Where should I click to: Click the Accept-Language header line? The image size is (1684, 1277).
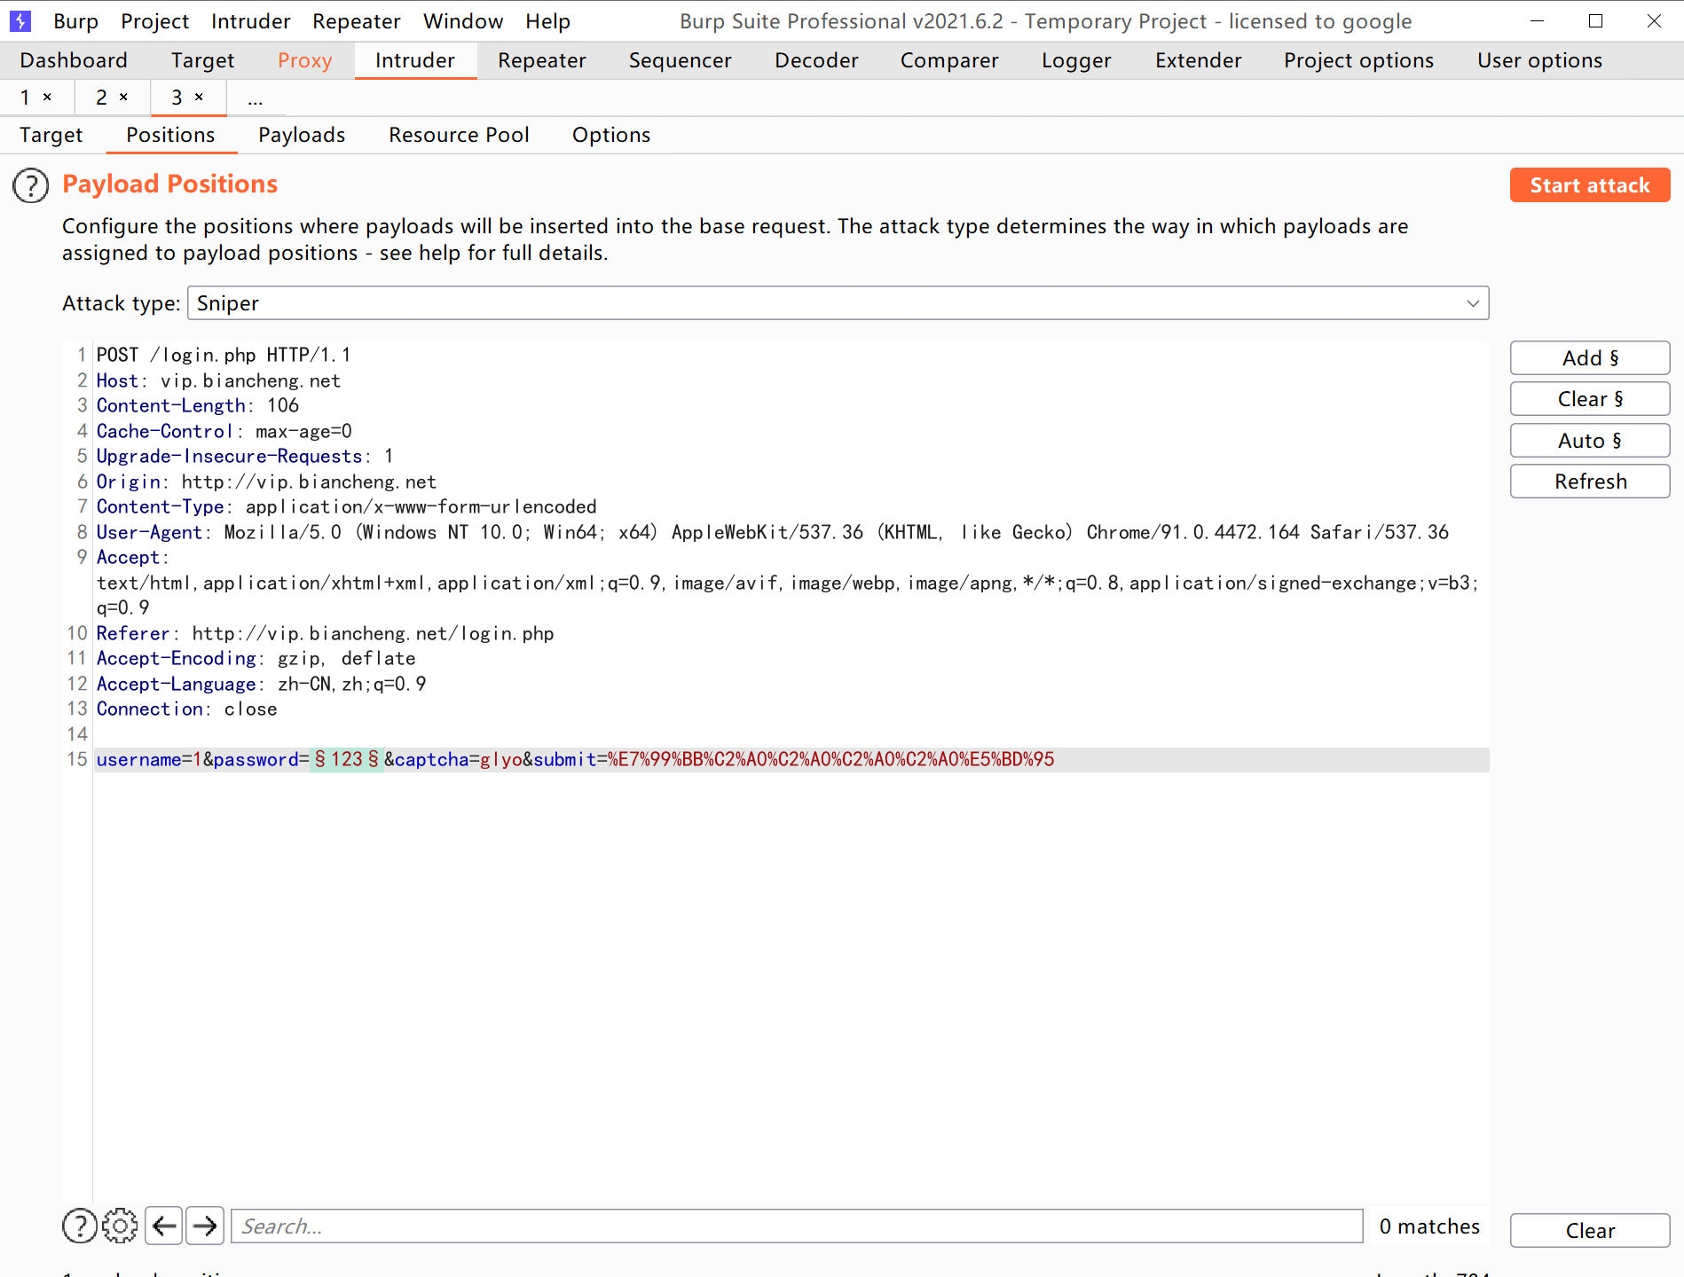(262, 684)
